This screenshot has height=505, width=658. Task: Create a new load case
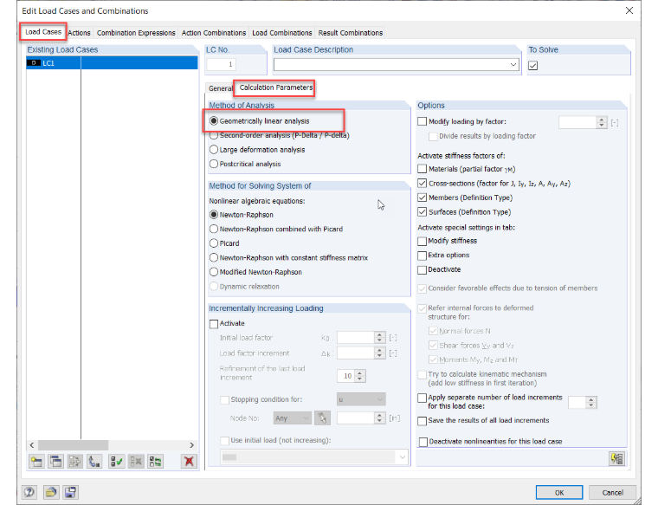pos(37,462)
